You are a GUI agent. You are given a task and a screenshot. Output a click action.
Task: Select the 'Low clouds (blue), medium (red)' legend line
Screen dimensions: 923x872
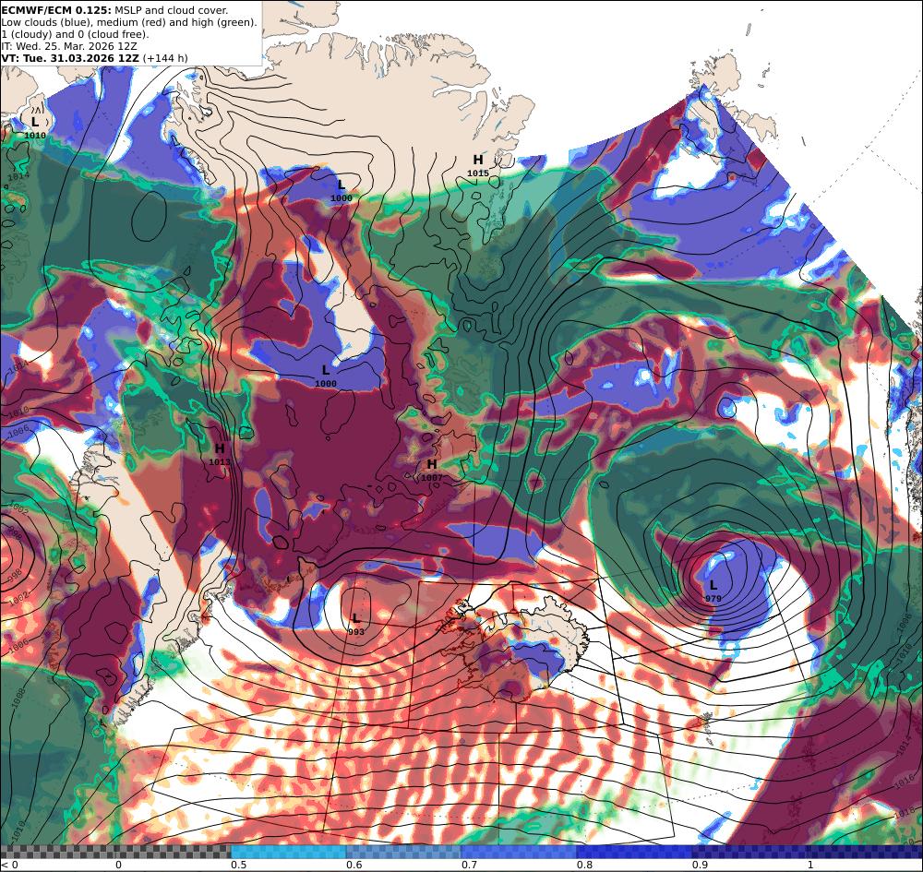(129, 22)
